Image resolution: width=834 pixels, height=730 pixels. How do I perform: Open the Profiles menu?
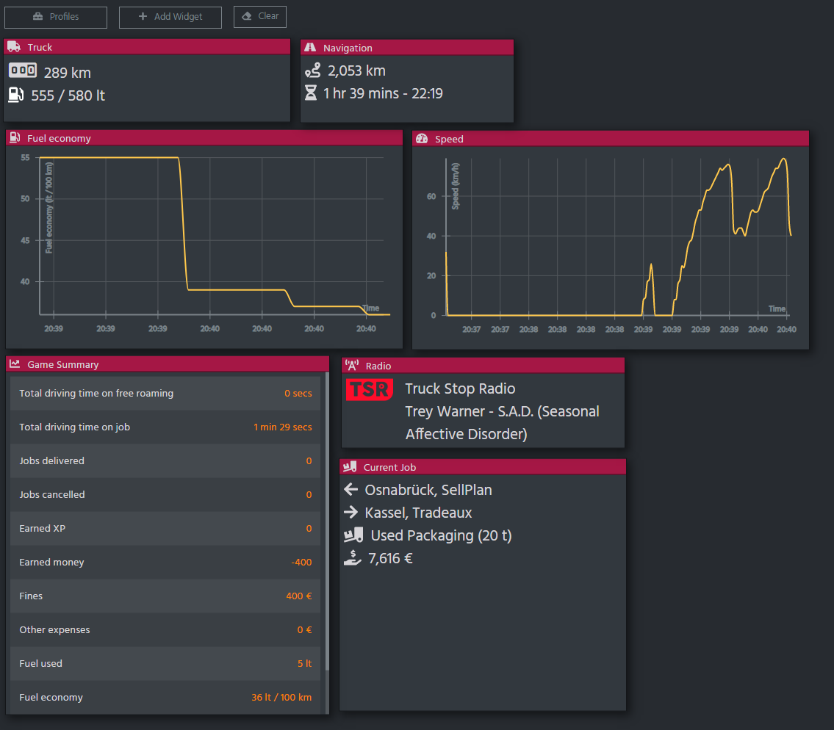click(55, 17)
